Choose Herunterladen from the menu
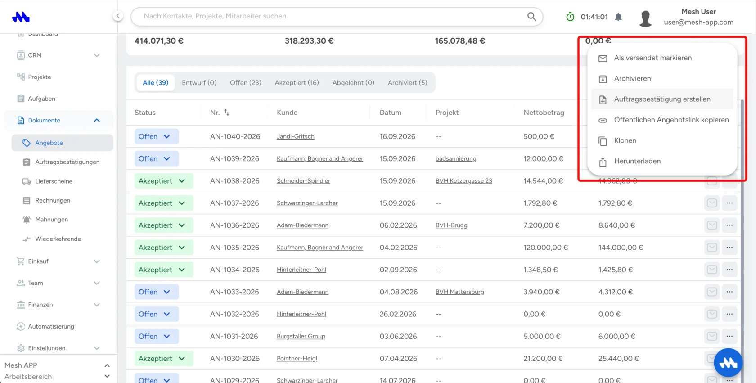This screenshot has height=383, width=756. (662, 162)
